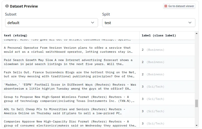This screenshot has height=129, width=202.
Task: Click the grid icon in dataset viewer button
Action: 166,6
